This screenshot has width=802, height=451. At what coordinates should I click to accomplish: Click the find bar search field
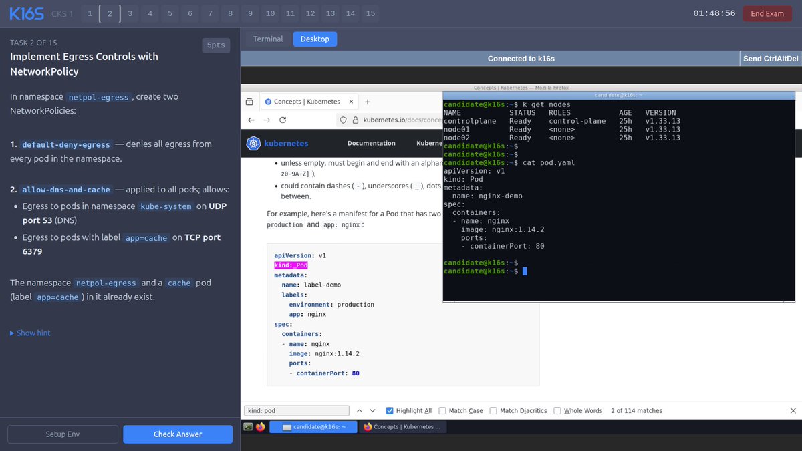click(x=296, y=410)
